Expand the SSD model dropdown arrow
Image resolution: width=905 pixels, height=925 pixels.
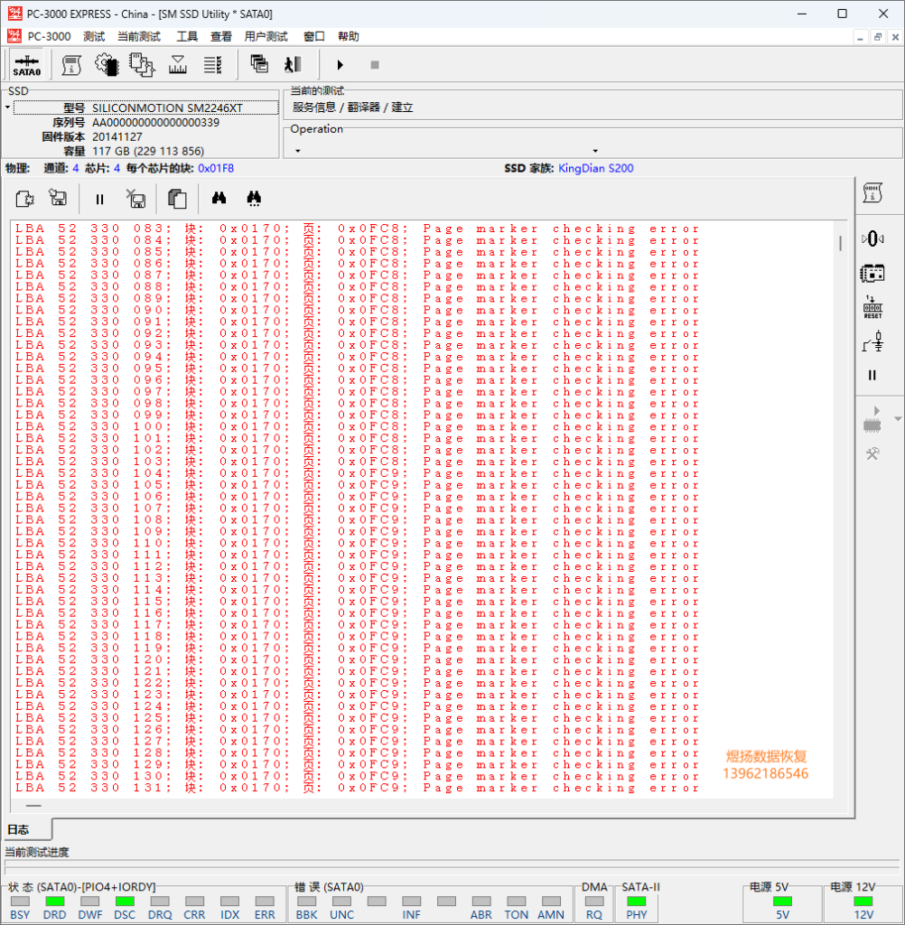click(x=7, y=108)
